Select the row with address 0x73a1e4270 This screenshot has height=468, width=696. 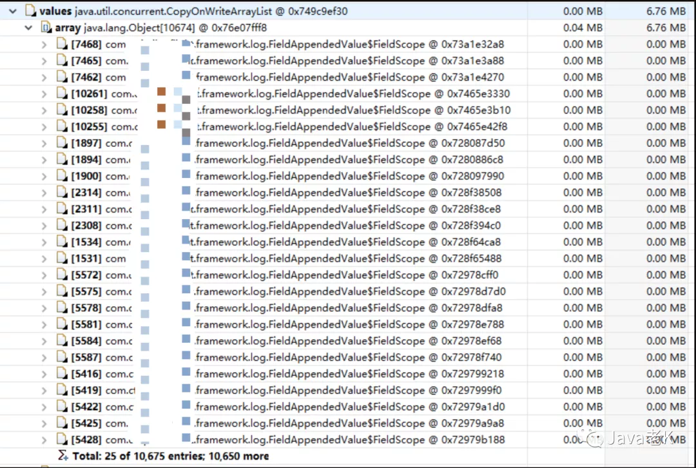(x=348, y=77)
